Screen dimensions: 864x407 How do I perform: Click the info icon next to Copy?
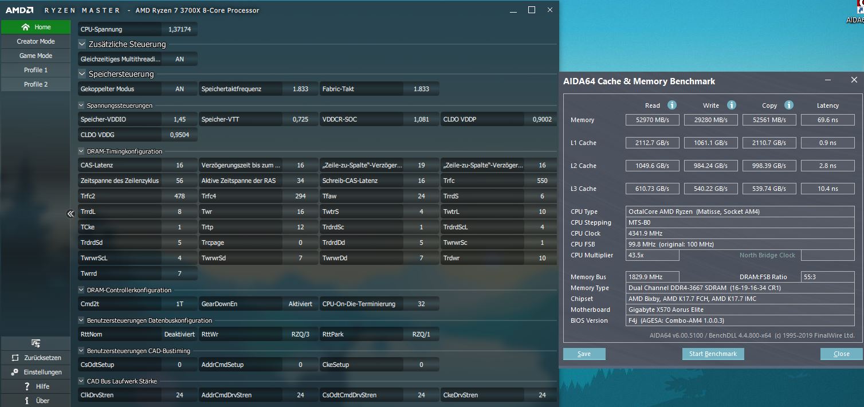pos(789,105)
